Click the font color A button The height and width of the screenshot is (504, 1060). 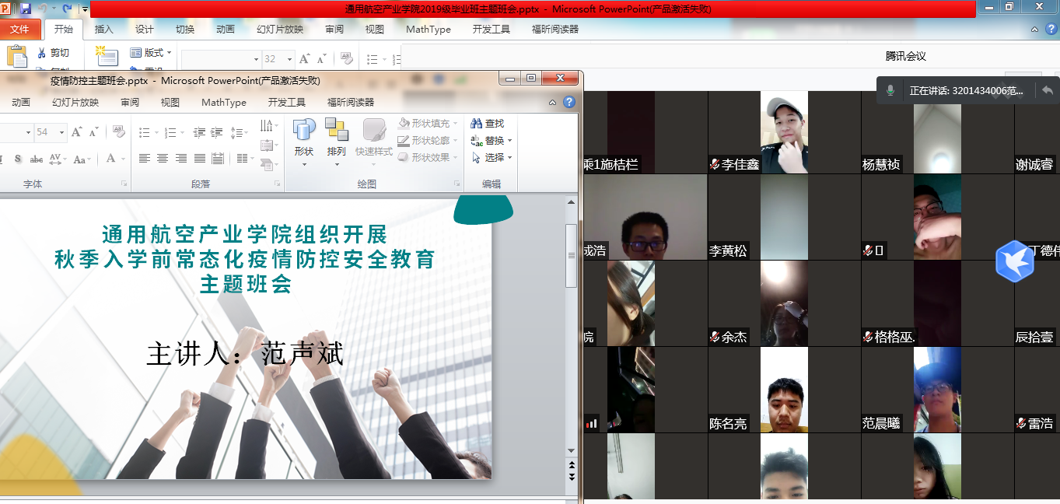[x=111, y=159]
